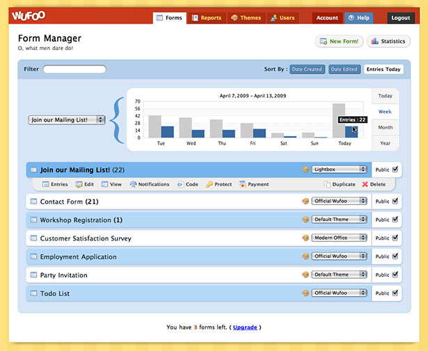Viewport: 428px width, 351px height.
Task: Open Todo List's Official Wufoo theme dropdown
Action: tap(340, 293)
